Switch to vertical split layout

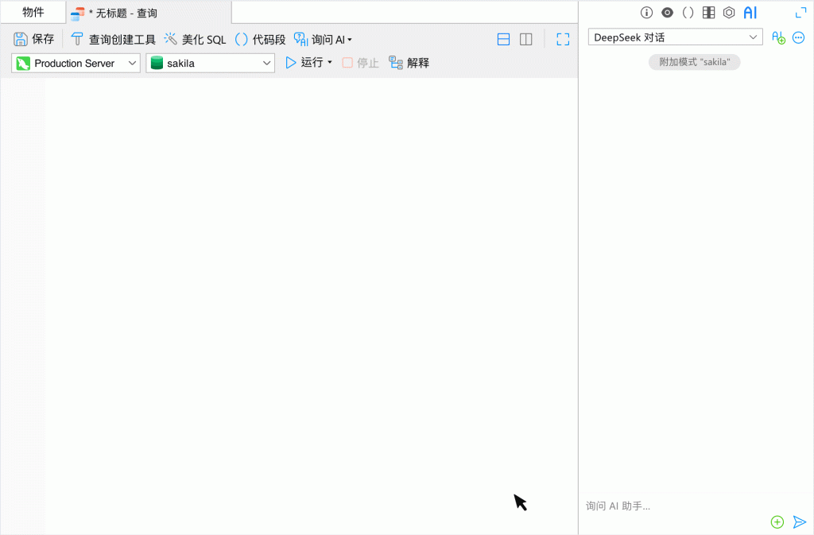(x=525, y=39)
